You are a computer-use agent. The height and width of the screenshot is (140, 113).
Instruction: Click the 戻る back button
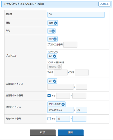(43, 133)
